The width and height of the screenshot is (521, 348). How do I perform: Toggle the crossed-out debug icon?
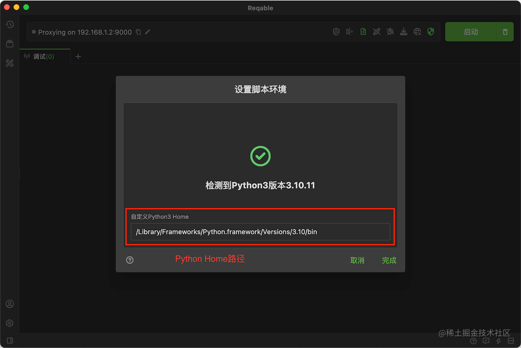point(390,31)
